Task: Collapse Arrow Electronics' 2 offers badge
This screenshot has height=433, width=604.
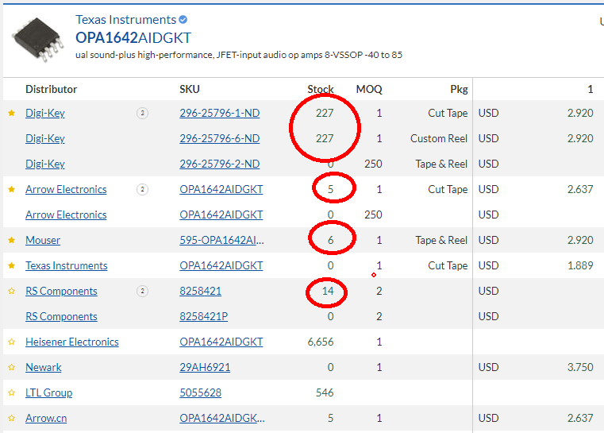Action: point(143,189)
